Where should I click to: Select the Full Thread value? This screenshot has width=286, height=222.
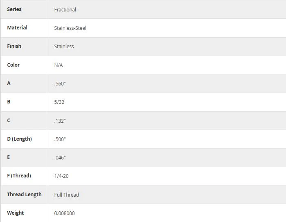[x=67, y=195]
